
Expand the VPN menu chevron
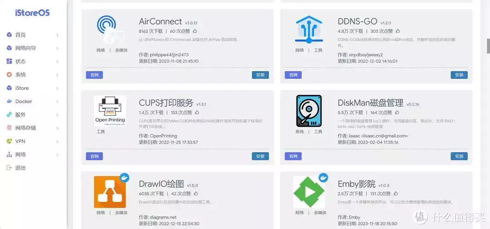58,142
